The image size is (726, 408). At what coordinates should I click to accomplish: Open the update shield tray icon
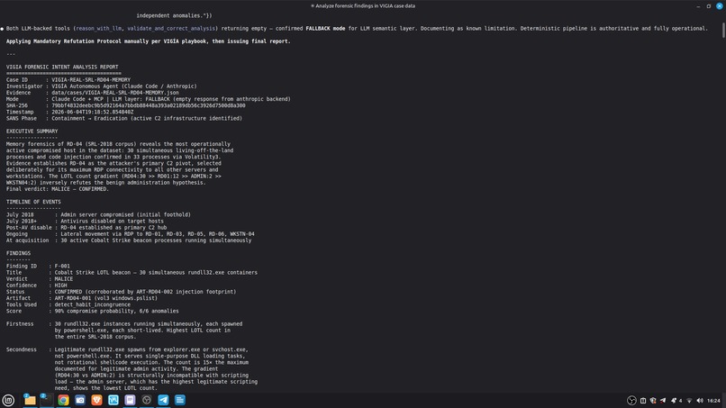[x=653, y=401]
